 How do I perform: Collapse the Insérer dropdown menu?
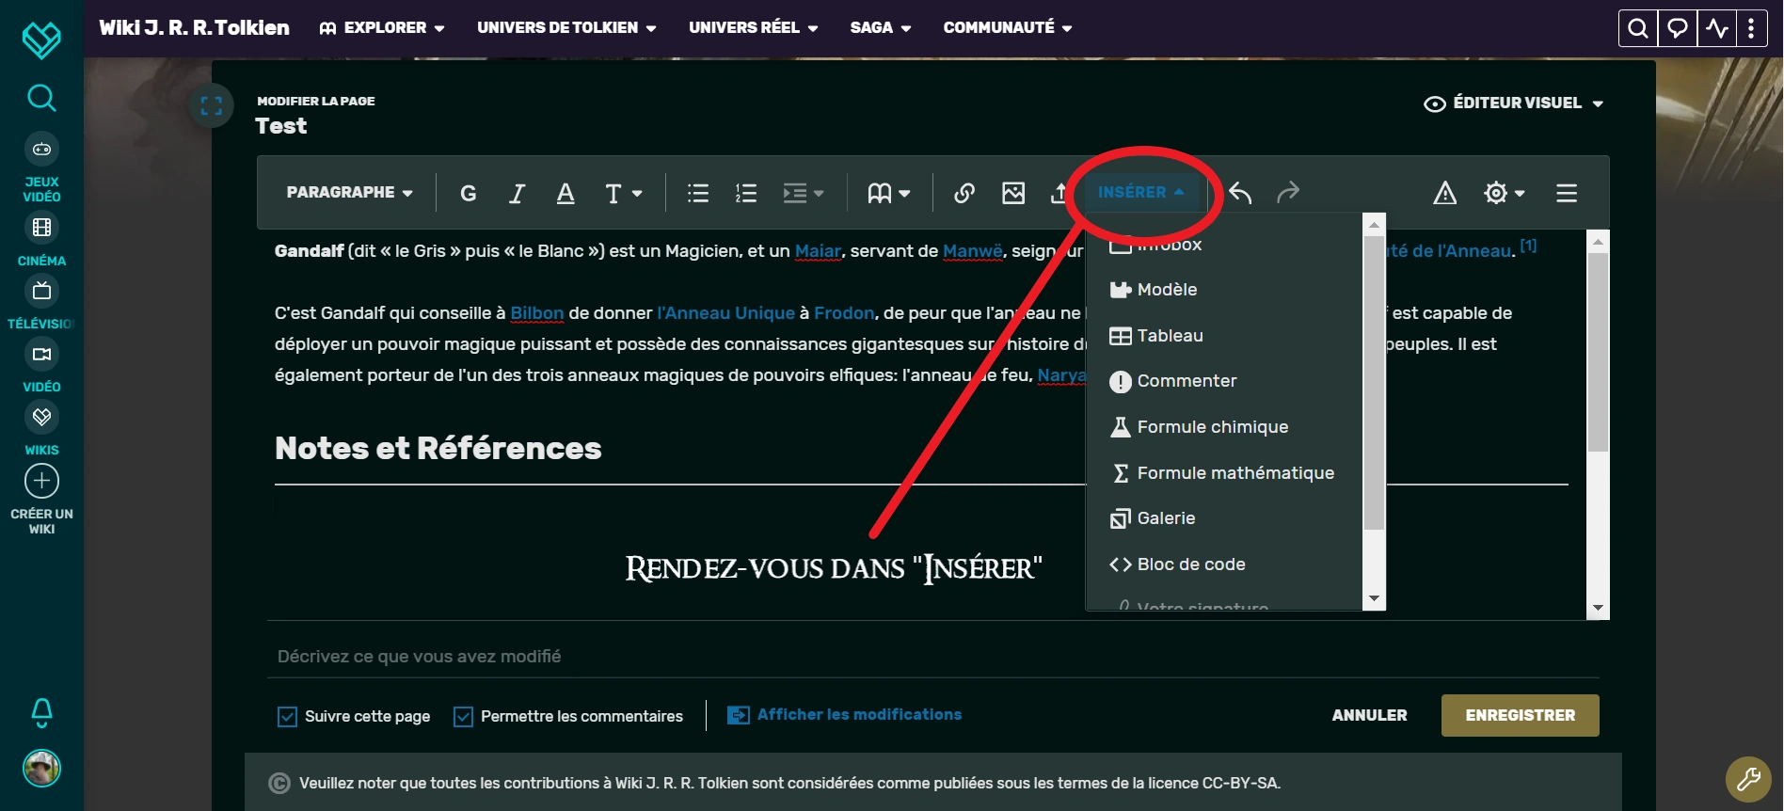(x=1140, y=193)
